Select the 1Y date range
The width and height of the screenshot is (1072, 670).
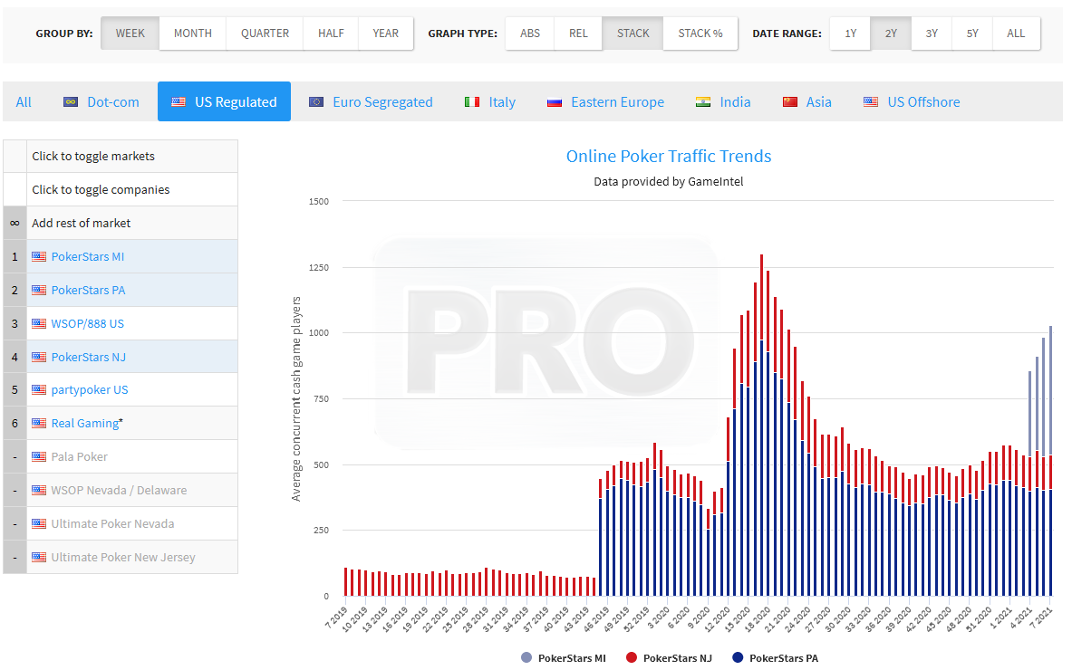coord(851,33)
